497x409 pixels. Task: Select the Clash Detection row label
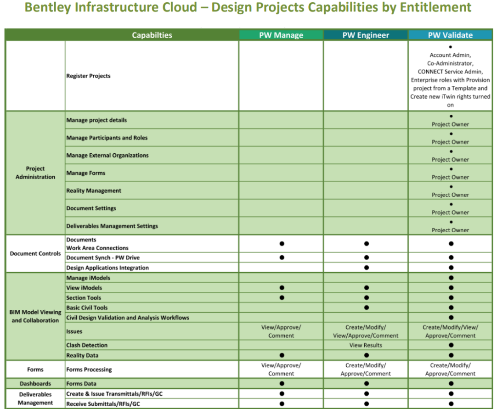[87, 345]
